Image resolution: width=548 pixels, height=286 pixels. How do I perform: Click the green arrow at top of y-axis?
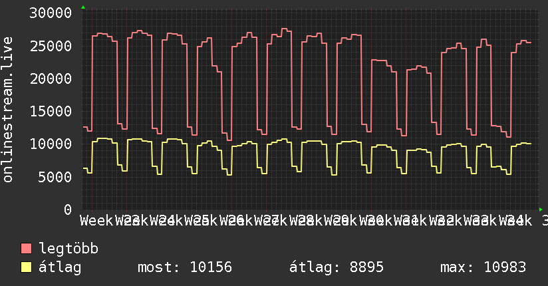coord(83,7)
